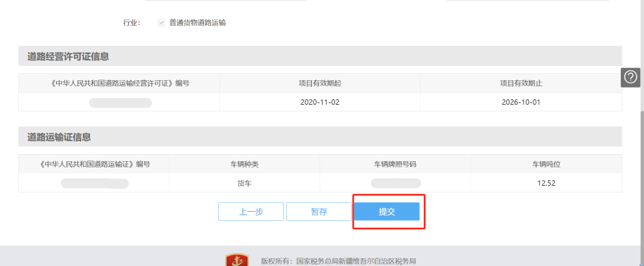Click the blurred 道路运输经营许可证 number cell
644x266 pixels.
[x=120, y=102]
